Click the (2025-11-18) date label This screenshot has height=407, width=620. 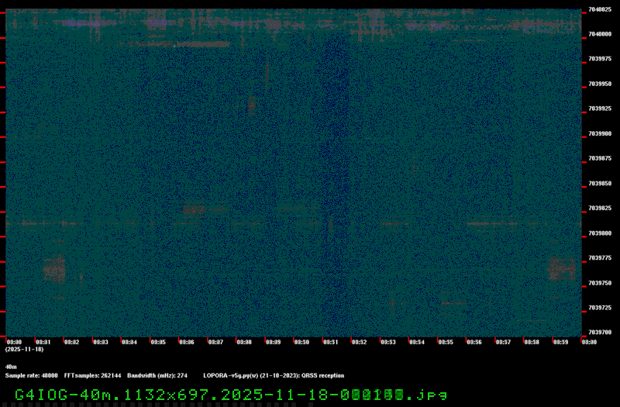[x=24, y=350]
